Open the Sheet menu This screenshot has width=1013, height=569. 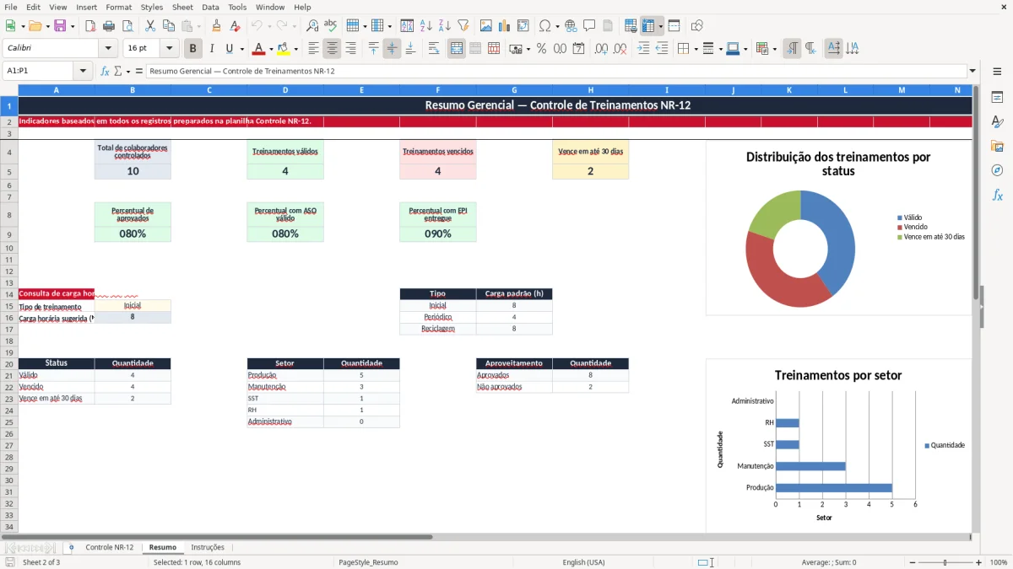182,7
